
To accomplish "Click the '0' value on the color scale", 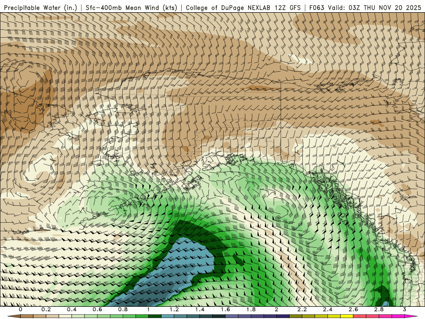I will [21, 309].
